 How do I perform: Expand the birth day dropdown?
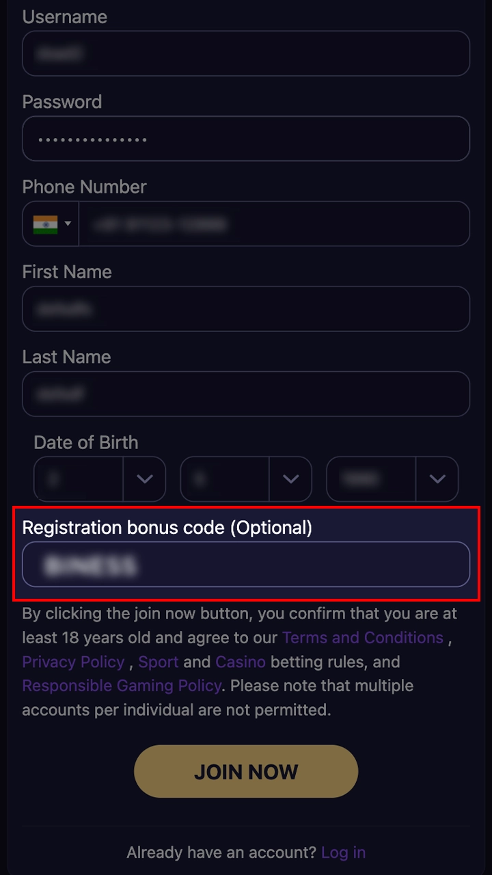[x=144, y=479]
